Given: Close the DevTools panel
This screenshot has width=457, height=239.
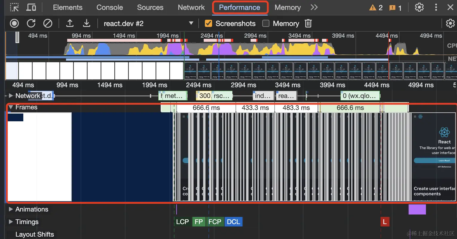Looking at the screenshot, I should pos(450,7).
